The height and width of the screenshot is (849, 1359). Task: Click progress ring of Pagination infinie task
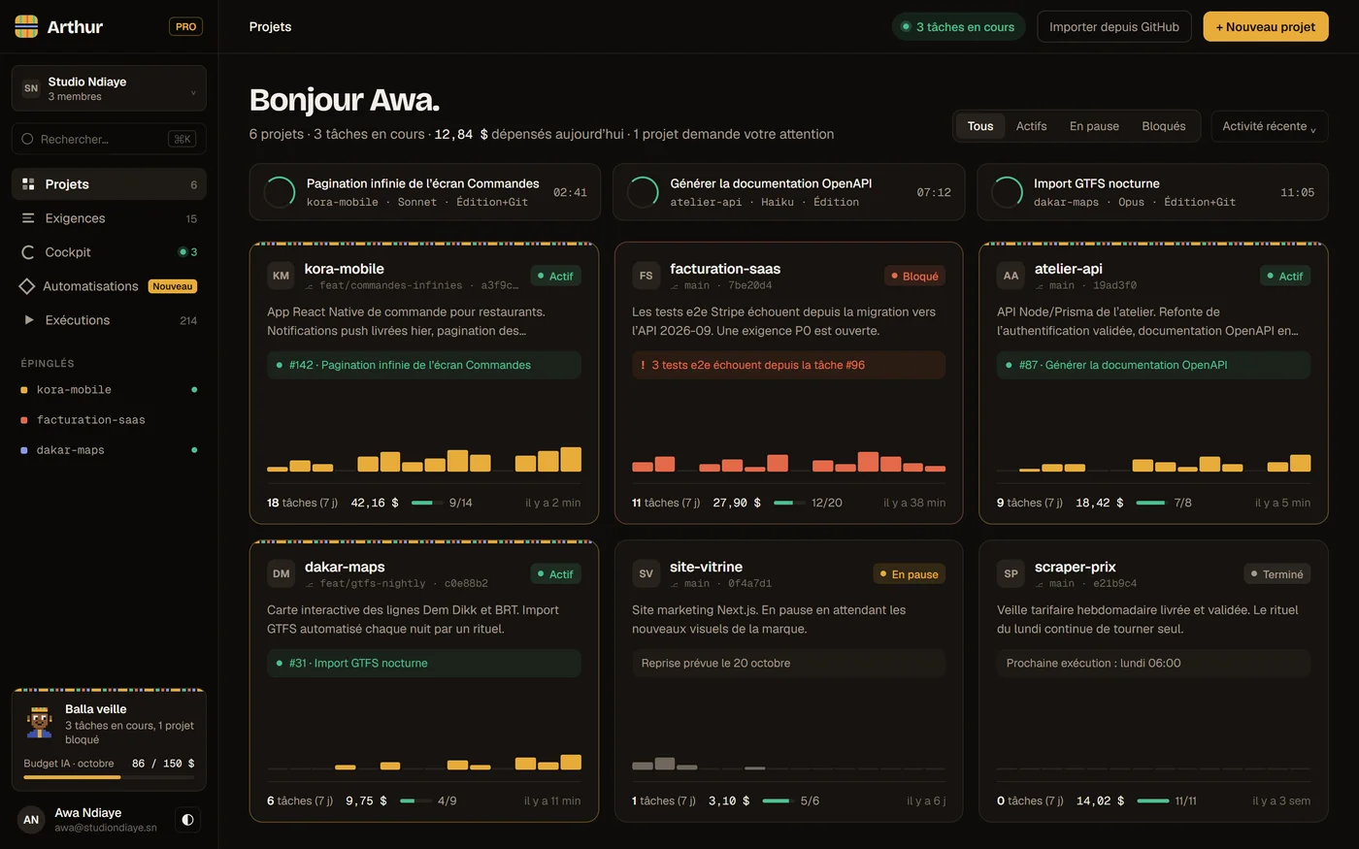pyautogui.click(x=280, y=192)
